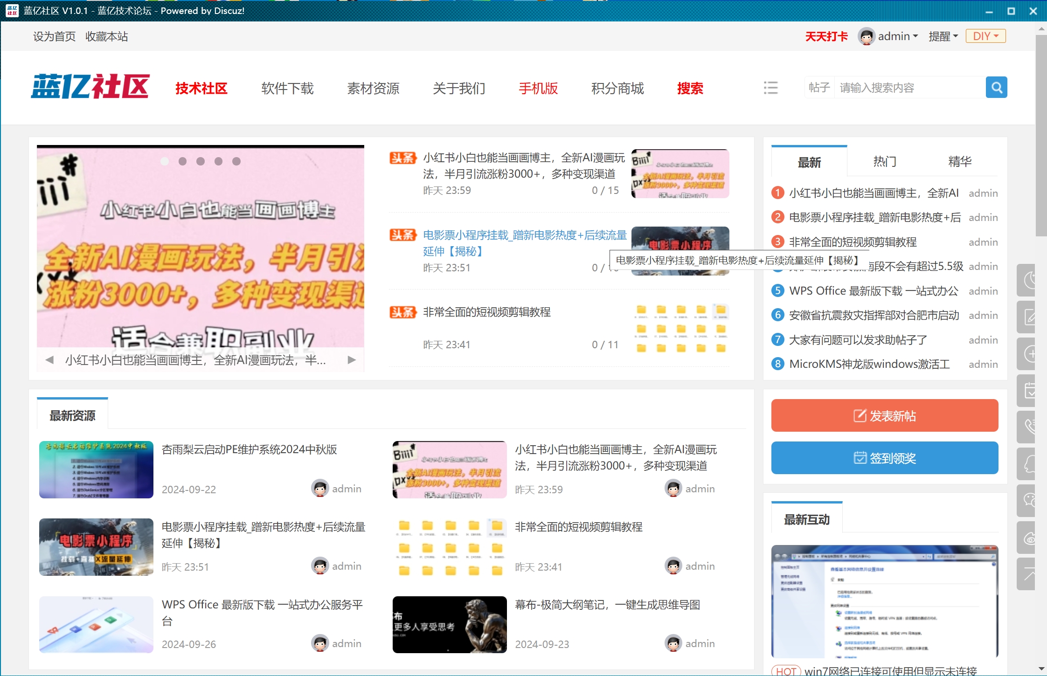Open the 幕布 thinker statue thumbnail
This screenshot has height=676, width=1047.
tap(450, 625)
